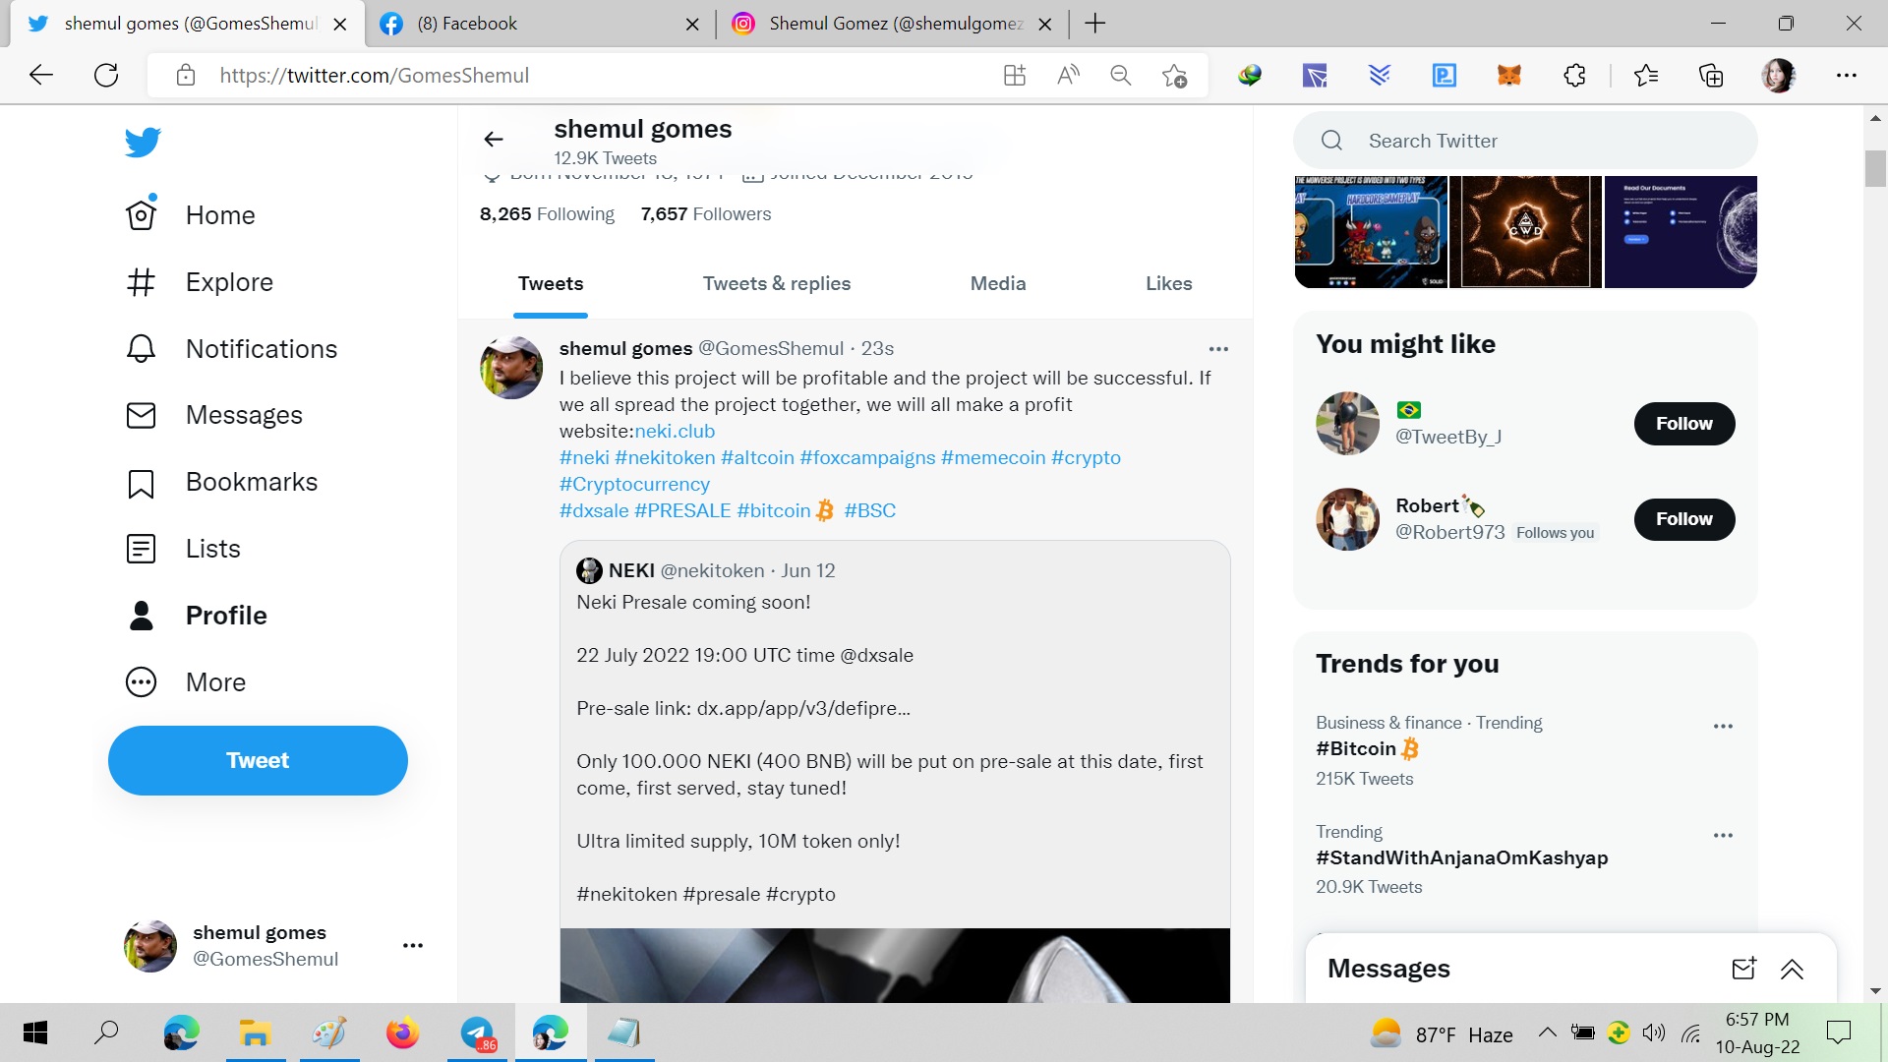Refresh the page in the browser
Image resolution: width=1888 pixels, height=1062 pixels.
coord(106,75)
